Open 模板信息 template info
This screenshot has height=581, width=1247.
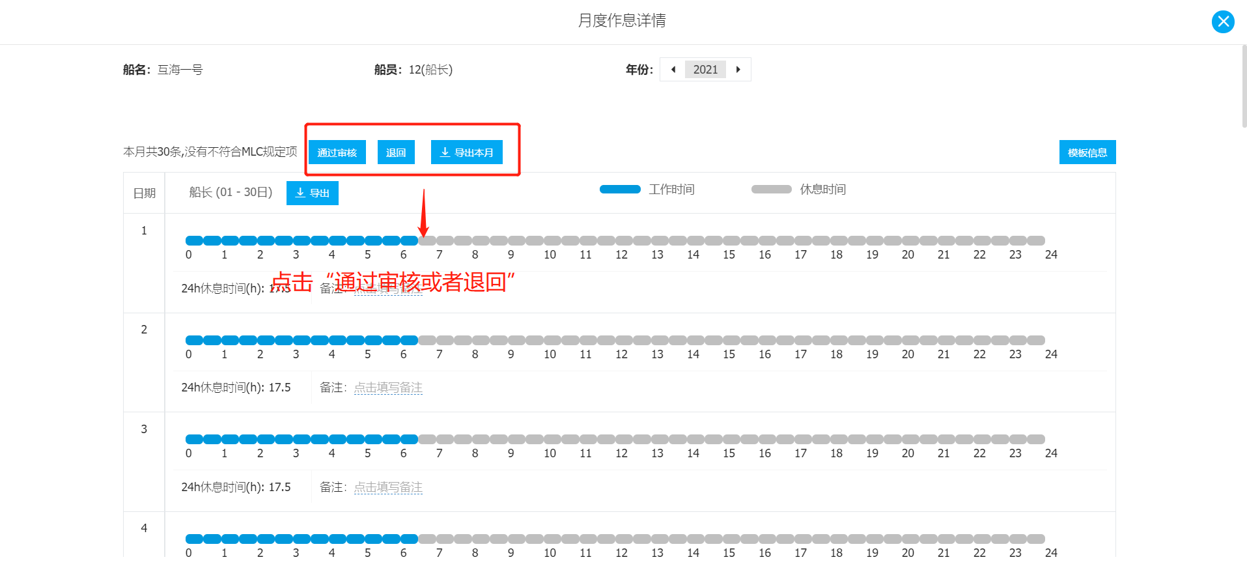coord(1087,152)
